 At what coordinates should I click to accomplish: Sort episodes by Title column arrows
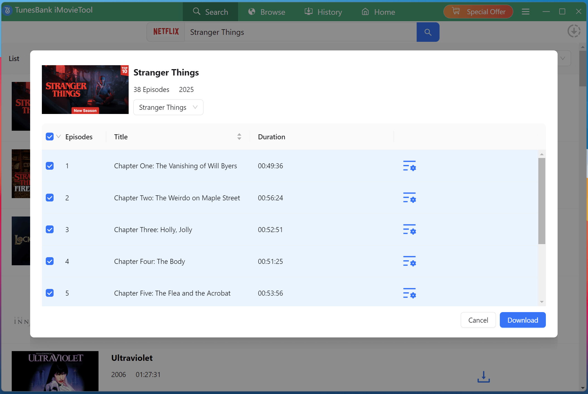(x=239, y=137)
